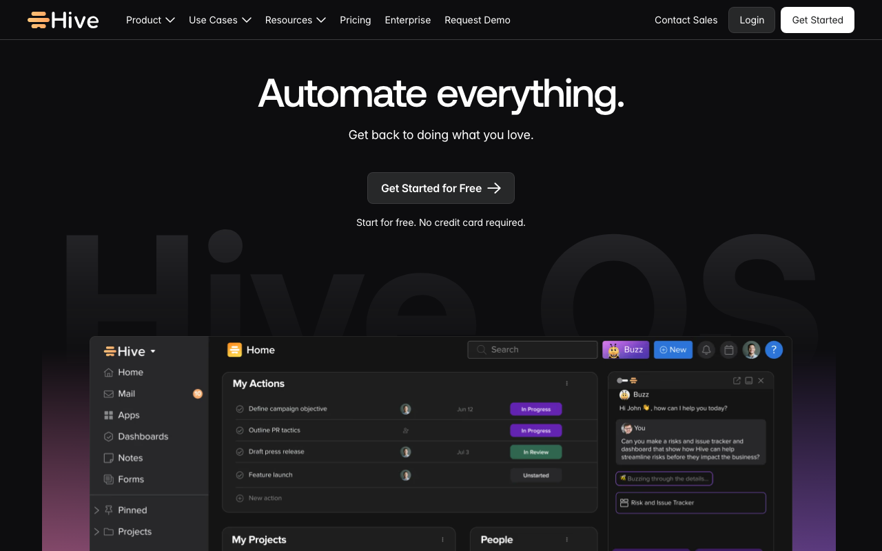
Task: Open the purple Buzz assistant button
Action: coord(626,350)
